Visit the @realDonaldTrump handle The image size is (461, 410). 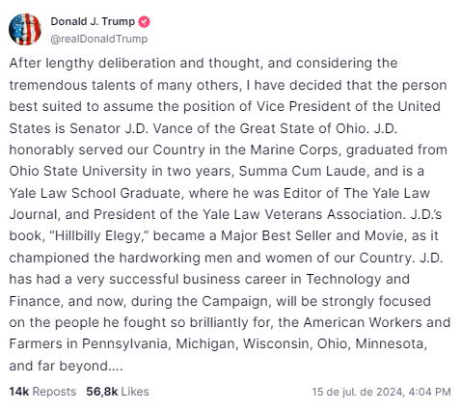click(x=99, y=39)
